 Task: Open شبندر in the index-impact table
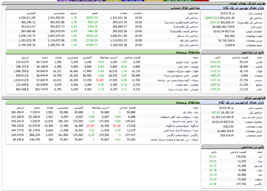click(258, 80)
